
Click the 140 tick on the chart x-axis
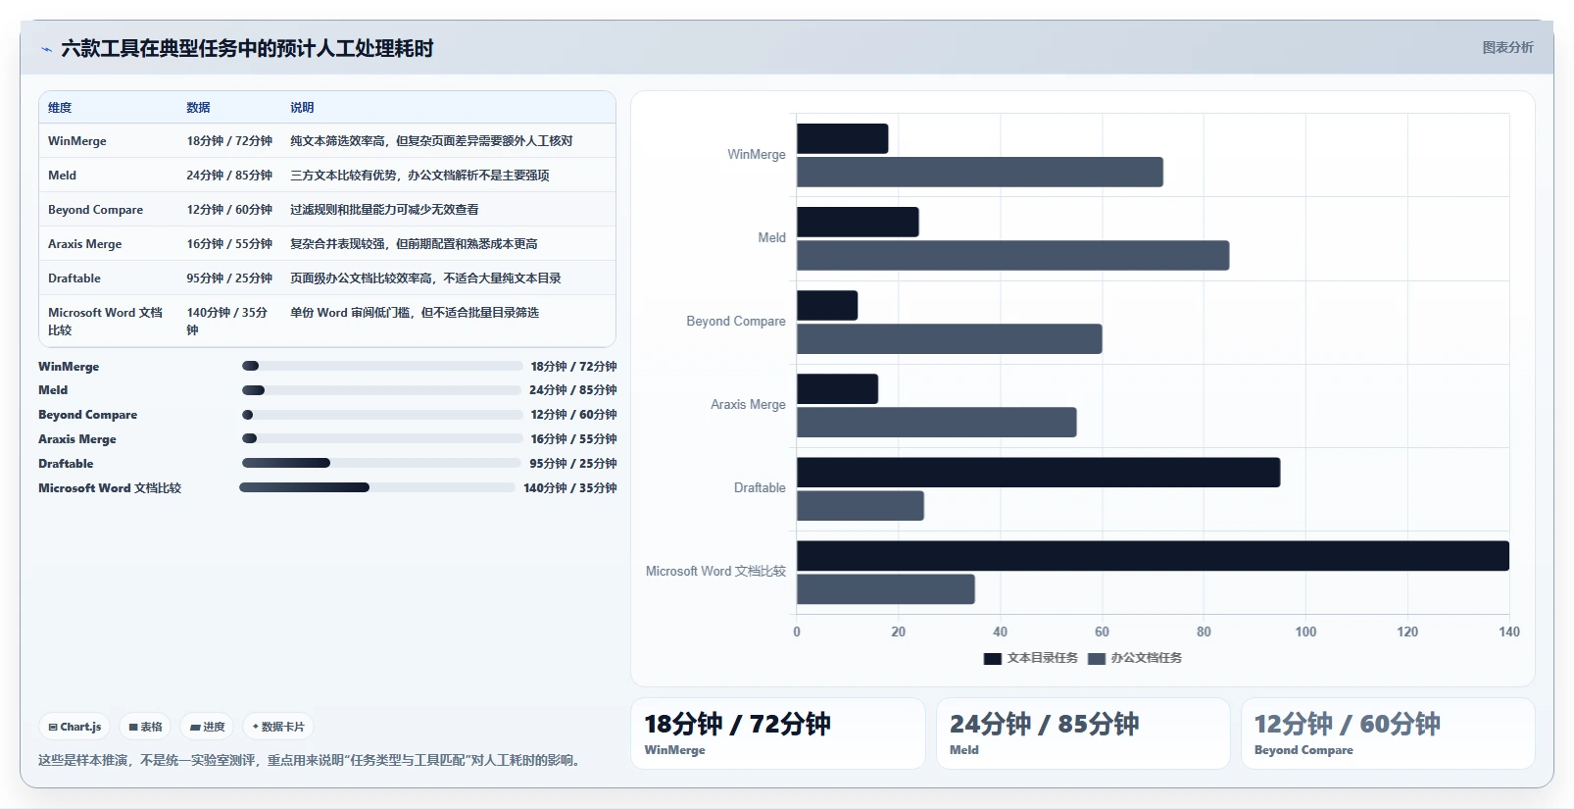click(x=1508, y=632)
